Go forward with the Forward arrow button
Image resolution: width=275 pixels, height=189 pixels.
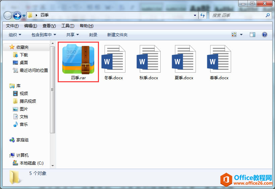[17, 16]
